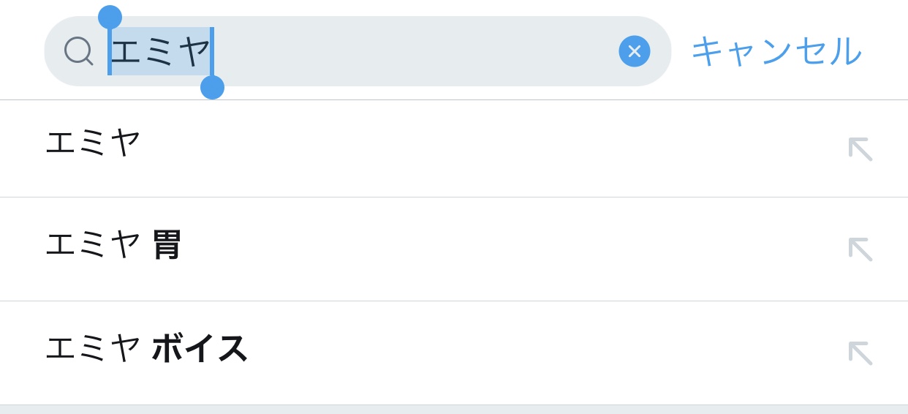Click the magnifying glass search icon

point(78,51)
